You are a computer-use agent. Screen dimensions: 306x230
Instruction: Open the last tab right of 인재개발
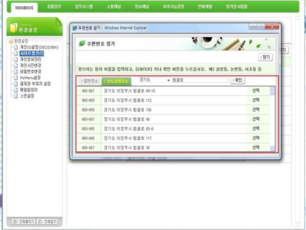[236, 7]
